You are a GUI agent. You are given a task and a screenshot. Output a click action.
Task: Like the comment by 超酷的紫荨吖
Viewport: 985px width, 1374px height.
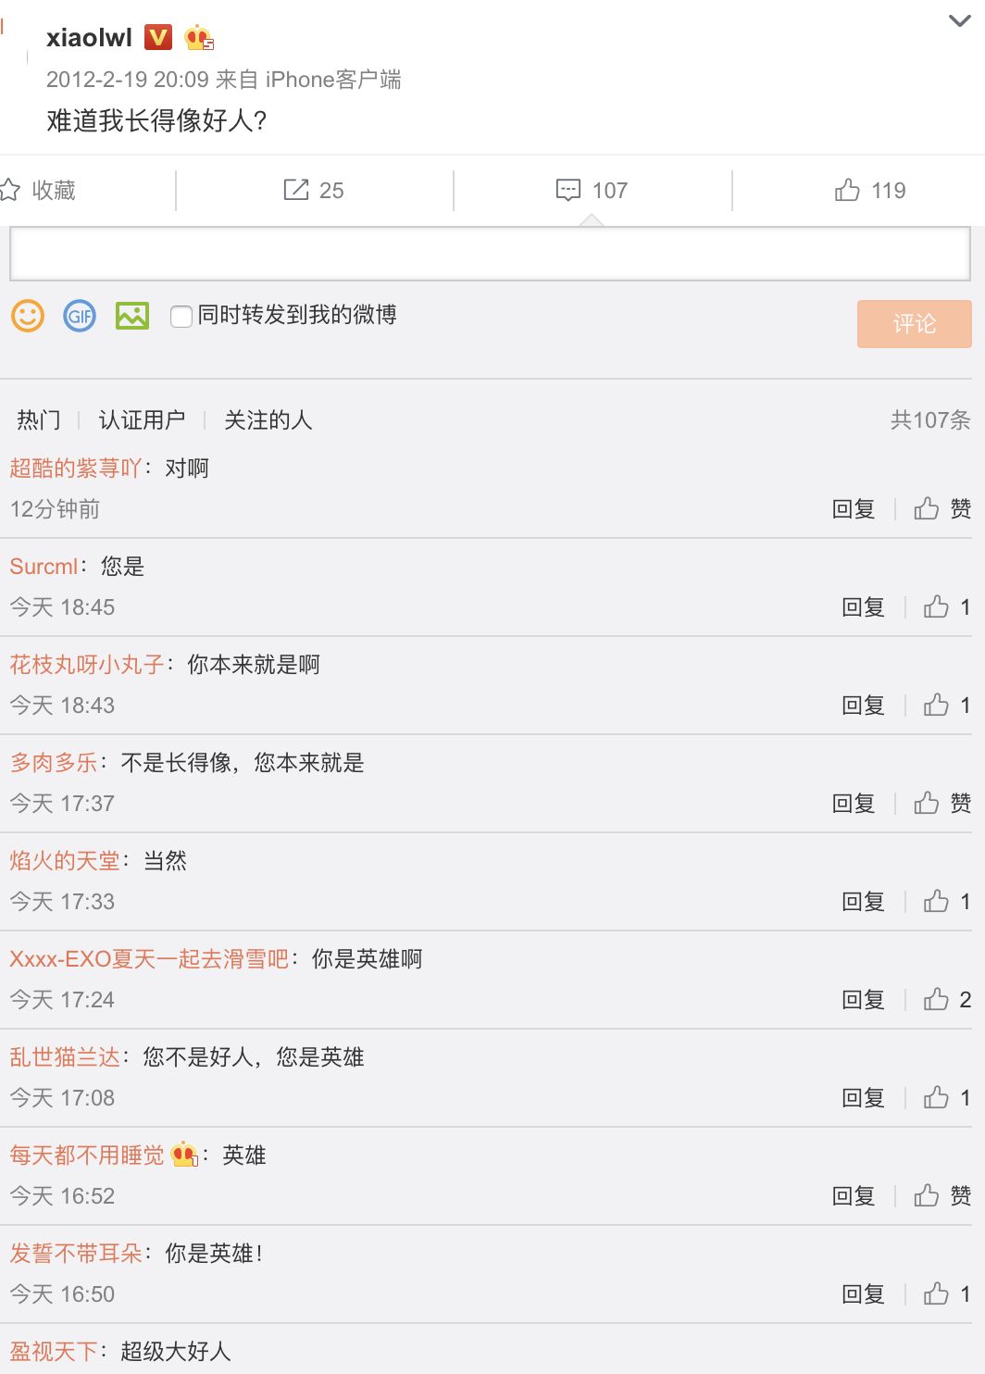coord(927,508)
